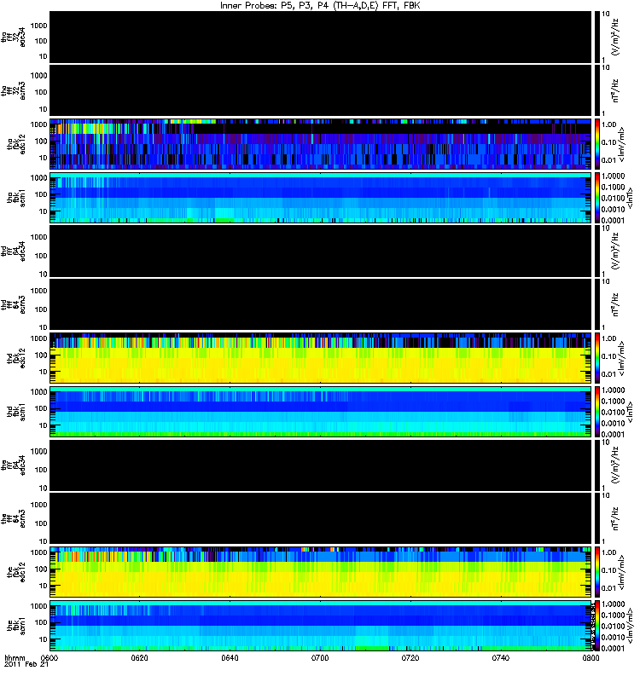Click the hhmm axis unit label

coord(14,658)
